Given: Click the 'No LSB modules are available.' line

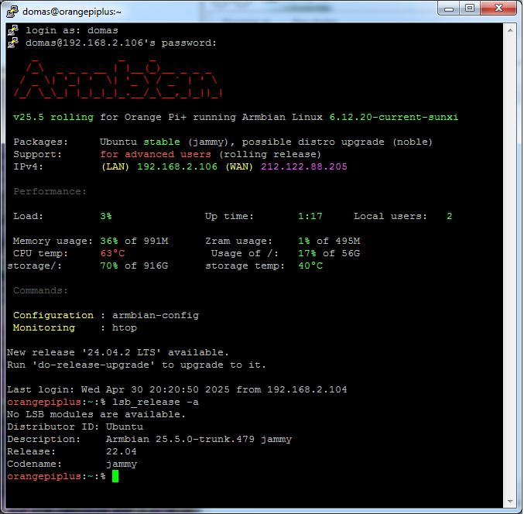Looking at the screenshot, I should click(96, 414).
